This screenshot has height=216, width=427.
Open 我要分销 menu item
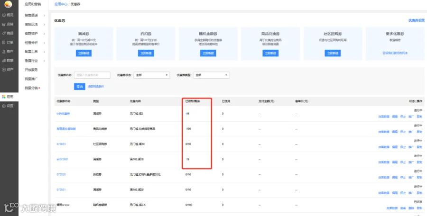31,88
